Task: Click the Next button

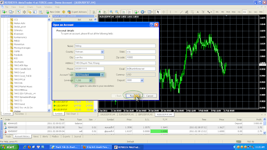Action: click(x=133, y=96)
